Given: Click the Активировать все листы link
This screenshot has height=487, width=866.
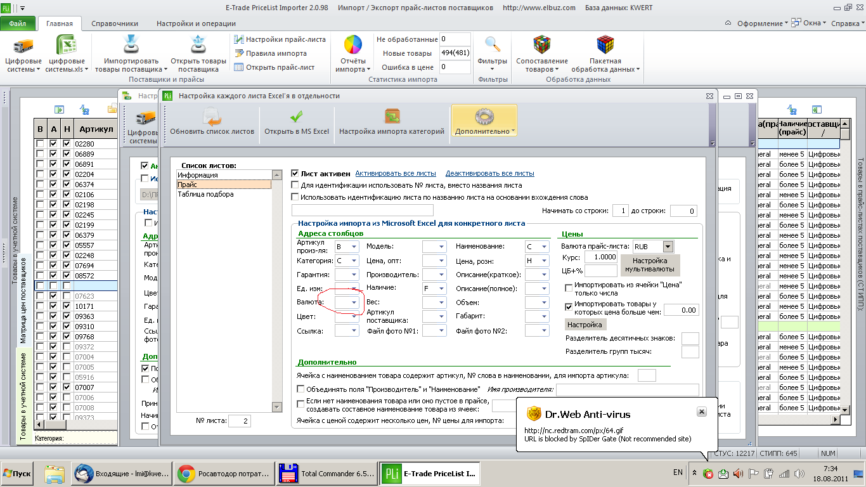Looking at the screenshot, I should click(x=396, y=173).
